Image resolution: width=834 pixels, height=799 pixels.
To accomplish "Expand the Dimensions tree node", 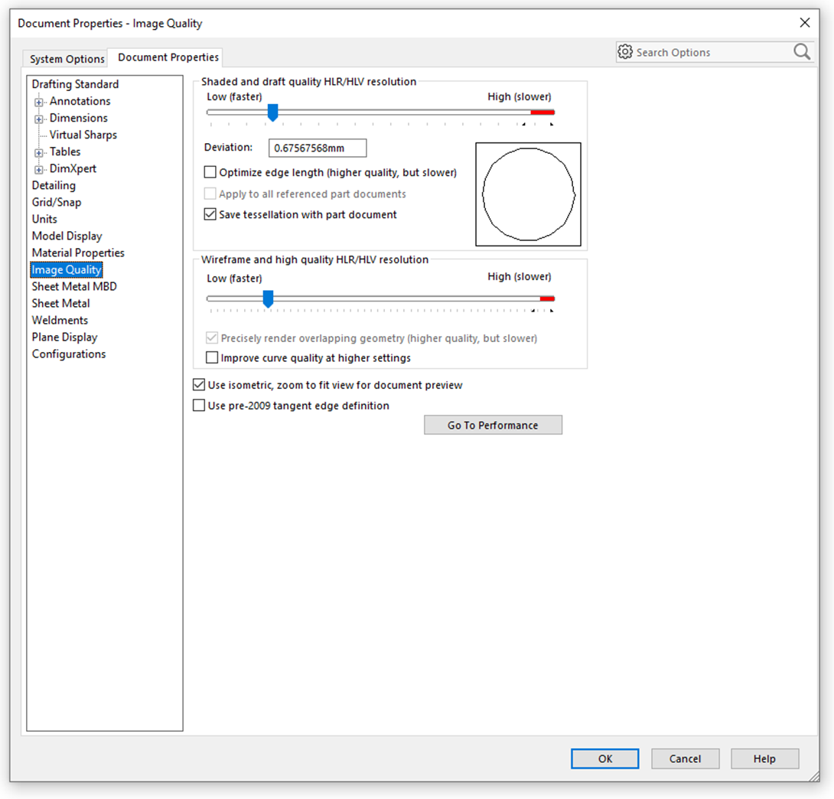I will (37, 118).
